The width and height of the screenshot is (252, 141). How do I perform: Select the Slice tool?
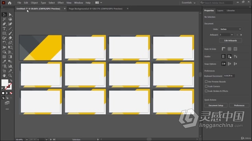(x=10, y=71)
